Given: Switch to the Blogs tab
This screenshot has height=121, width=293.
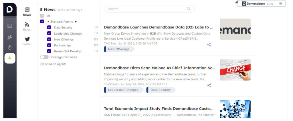Looking at the screenshot, I should (x=27, y=26).
